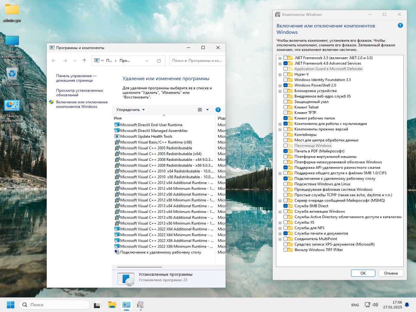
Task: Enable the Hyper-V checkbox
Action: [285, 74]
